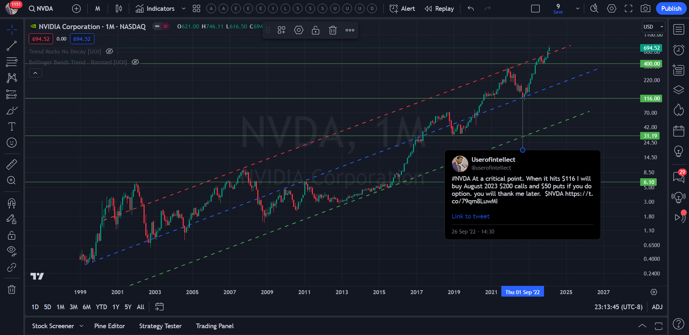Open the Stock Screener tab
Image resolution: width=689 pixels, height=335 pixels.
point(53,326)
